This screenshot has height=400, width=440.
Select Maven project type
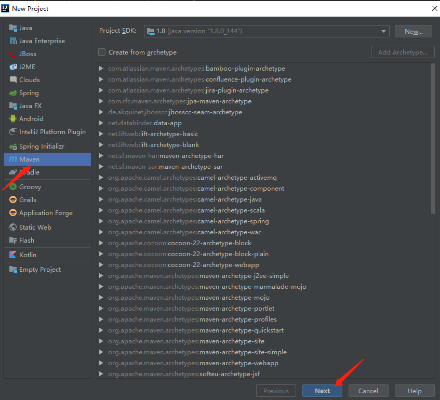(47, 159)
